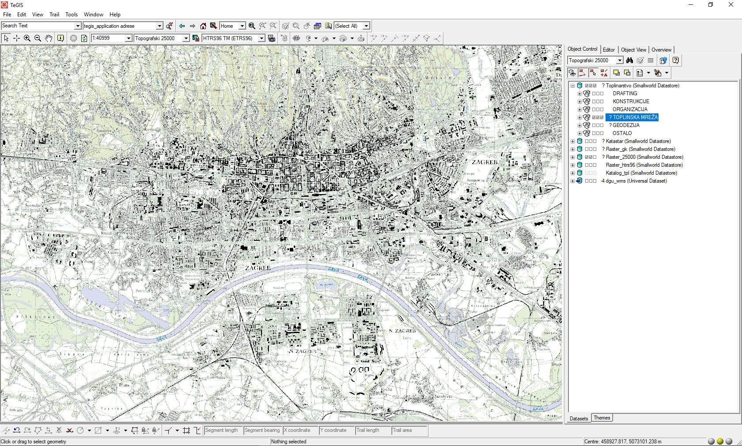
Task: Select the arrow pointer tool
Action: (6, 38)
